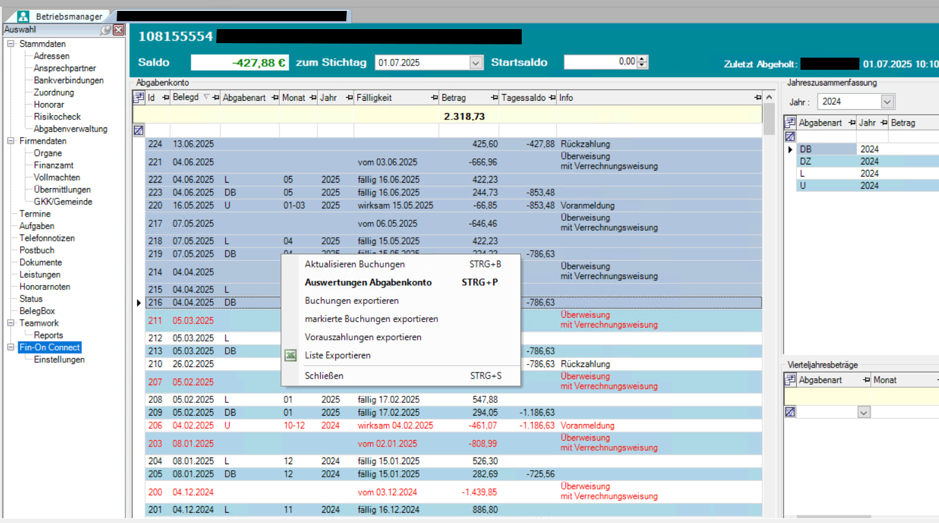
Task: Close the Auswahl panel with the X
Action: (118, 30)
